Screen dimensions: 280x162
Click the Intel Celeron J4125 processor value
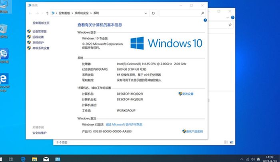pyautogui.click(x=152, y=64)
